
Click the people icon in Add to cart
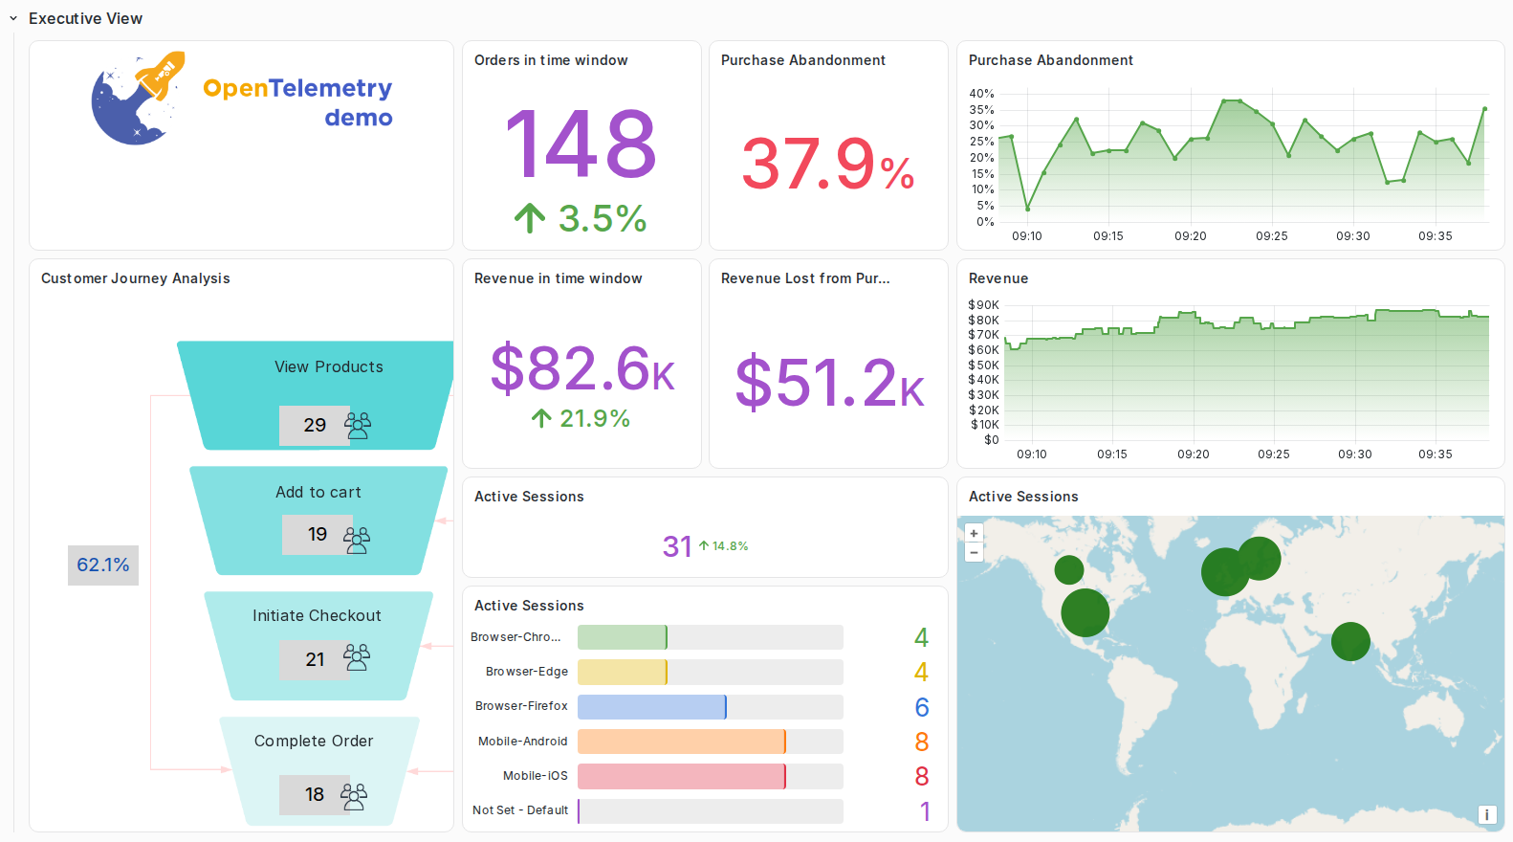click(357, 540)
